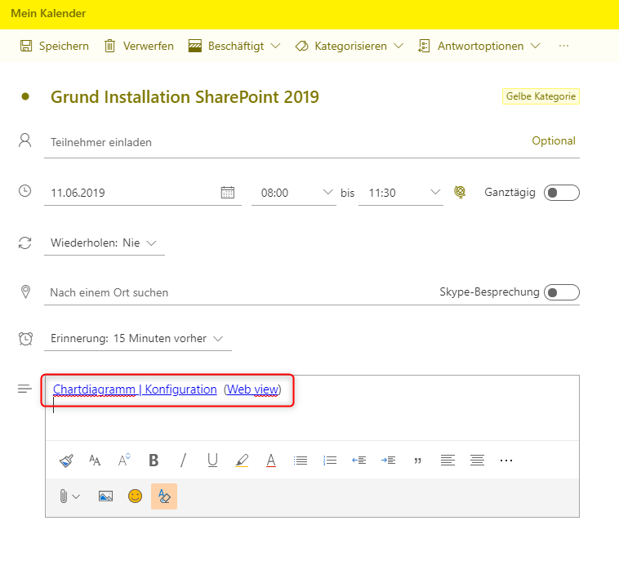Click the location pin icon
The width and height of the screenshot is (619, 583).
(25, 291)
